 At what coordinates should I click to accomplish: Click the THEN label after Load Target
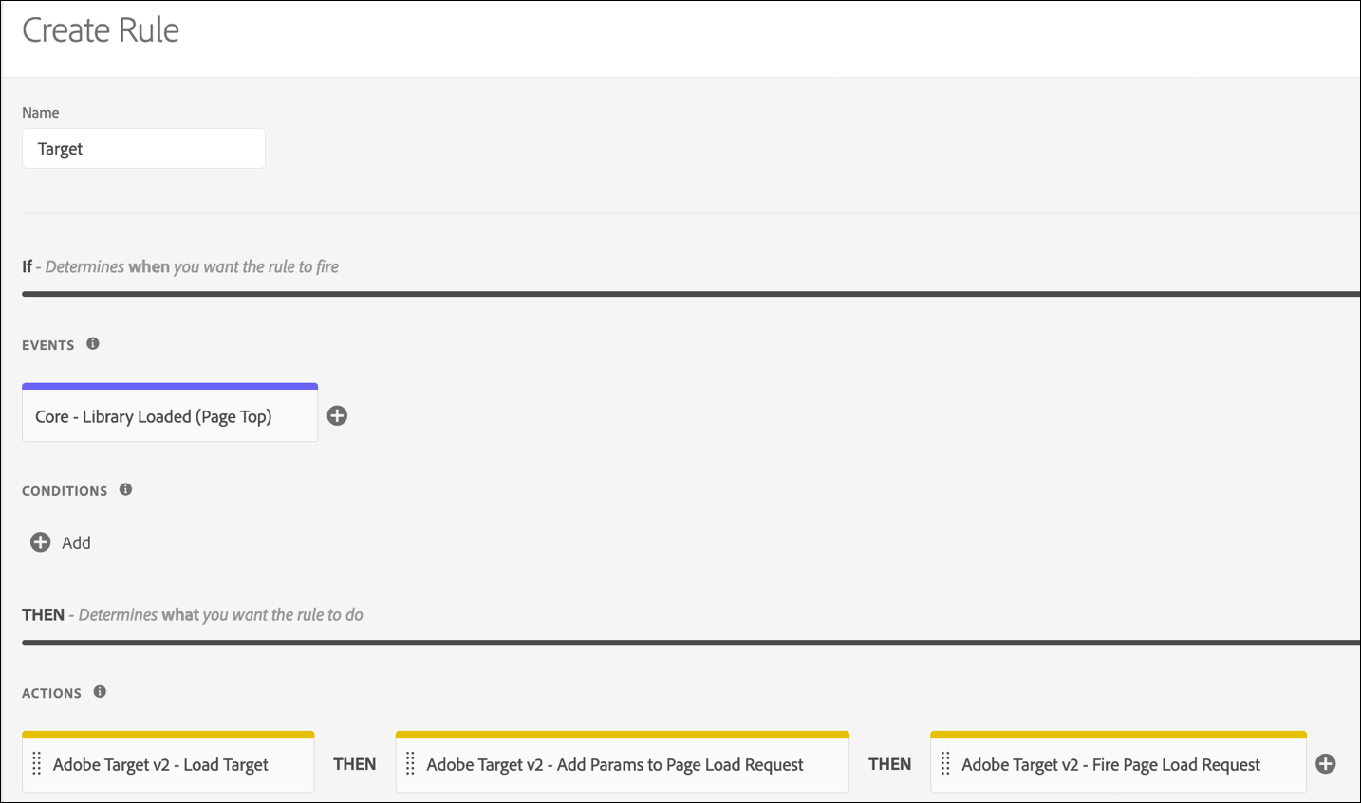pos(355,764)
